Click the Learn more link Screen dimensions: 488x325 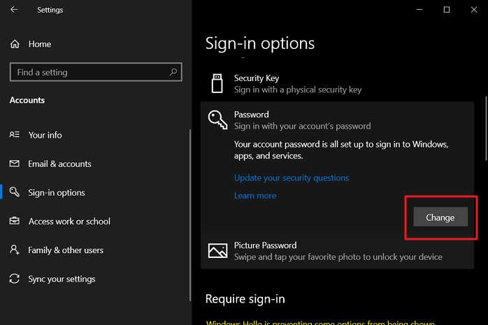(255, 196)
